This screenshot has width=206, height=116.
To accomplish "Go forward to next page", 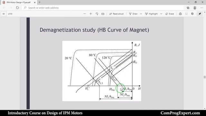I will [x=11, y=8].
